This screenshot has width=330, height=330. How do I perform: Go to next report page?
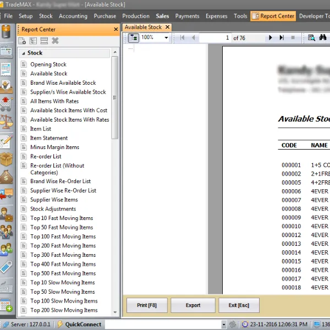point(271,37)
